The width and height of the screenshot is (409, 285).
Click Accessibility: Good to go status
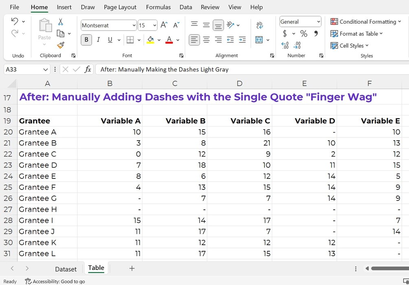pyautogui.click(x=55, y=281)
